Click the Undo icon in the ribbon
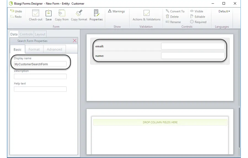 (12, 11)
